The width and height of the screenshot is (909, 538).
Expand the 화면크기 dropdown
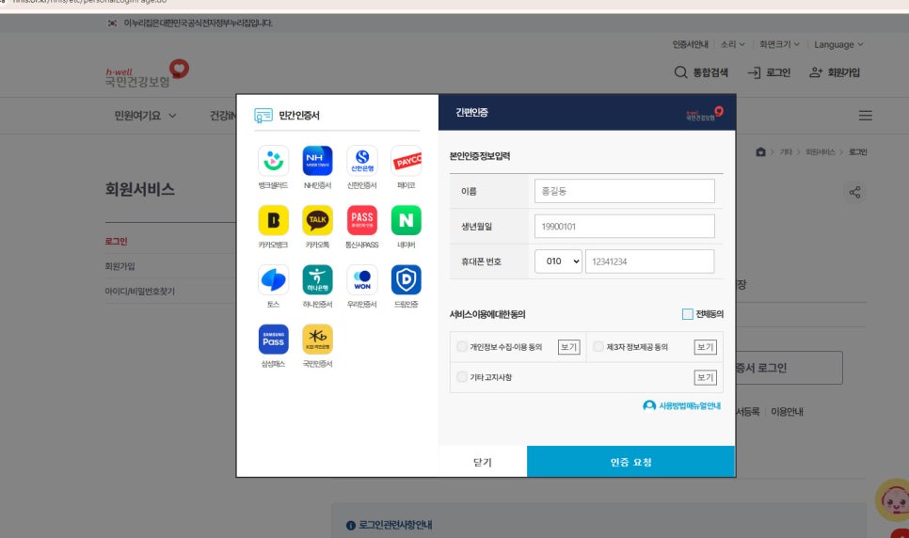pos(780,44)
